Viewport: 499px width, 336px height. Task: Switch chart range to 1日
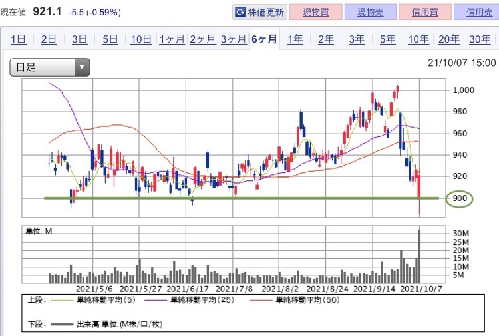18,39
